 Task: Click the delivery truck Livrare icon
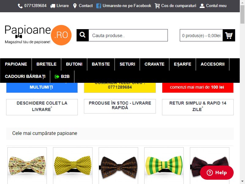(53, 6)
